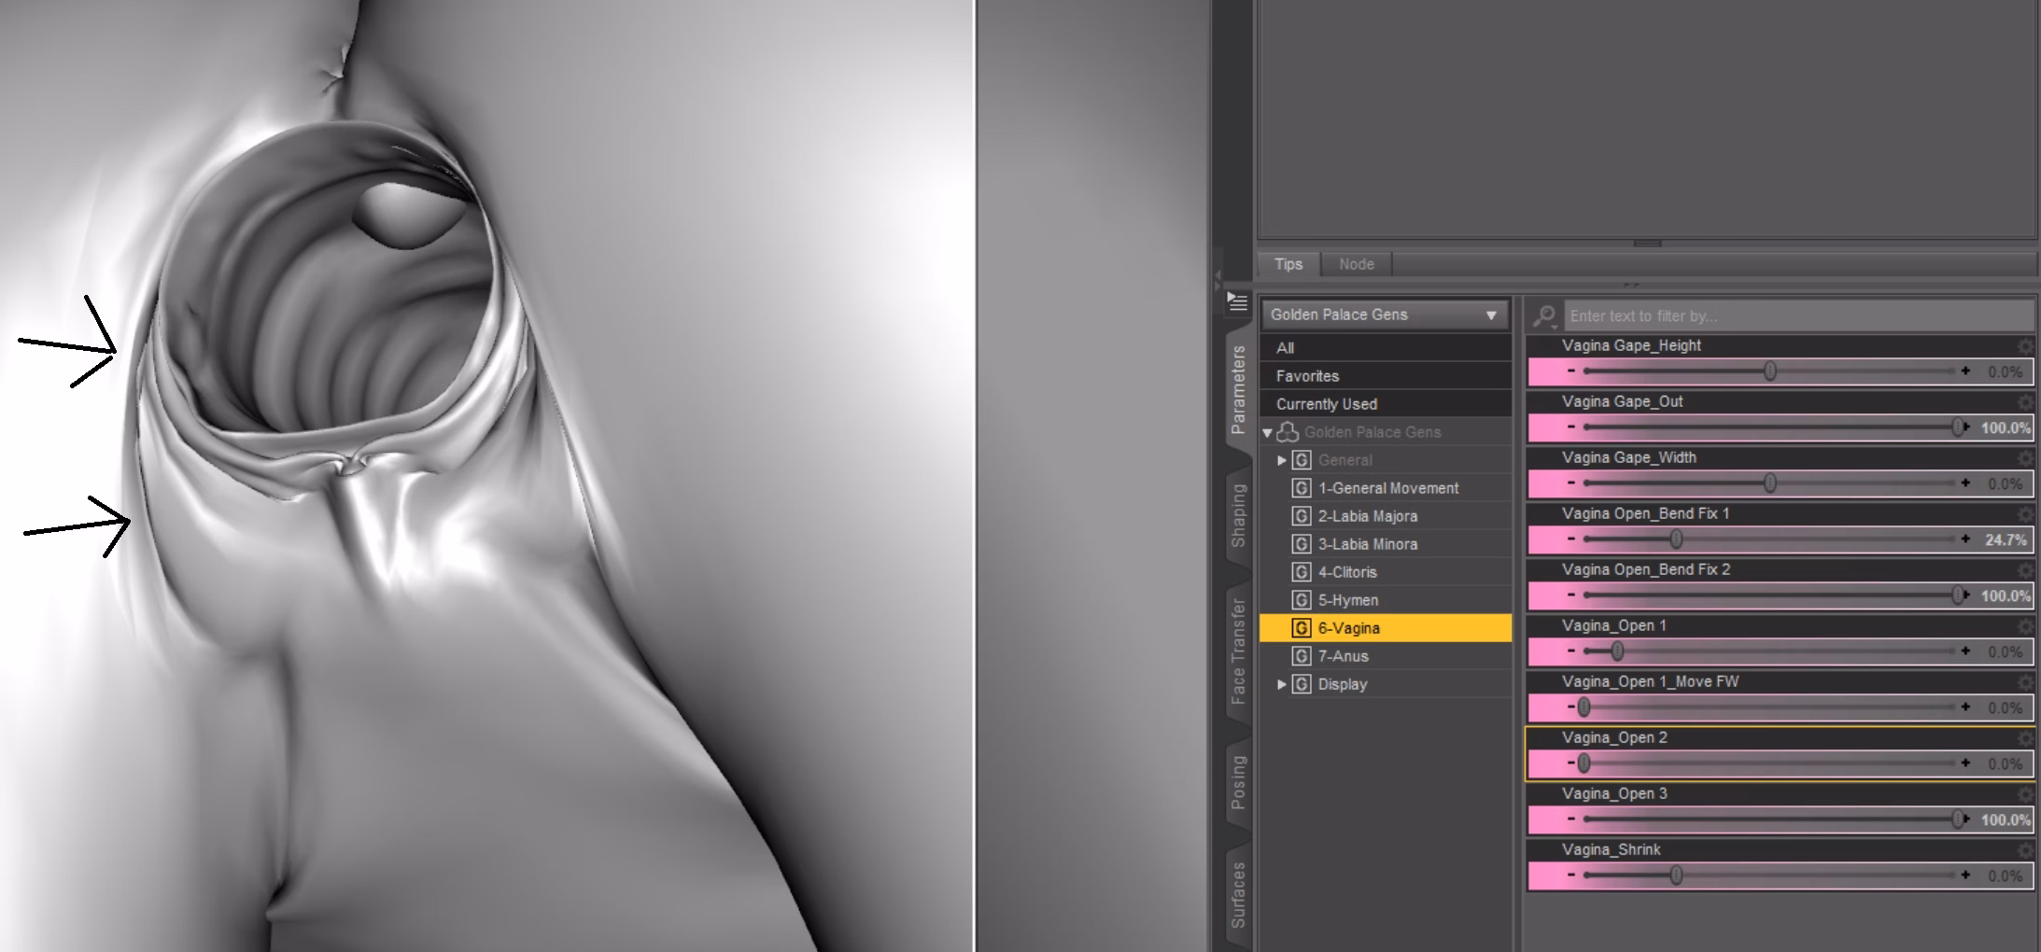Open gear settings for Vagina Gape_Height parameter
The image size is (2041, 952).
[2024, 346]
